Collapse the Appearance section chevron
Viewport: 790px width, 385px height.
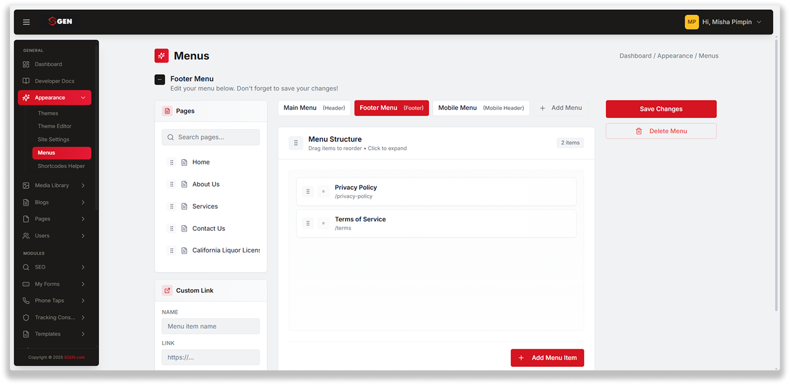coord(83,98)
